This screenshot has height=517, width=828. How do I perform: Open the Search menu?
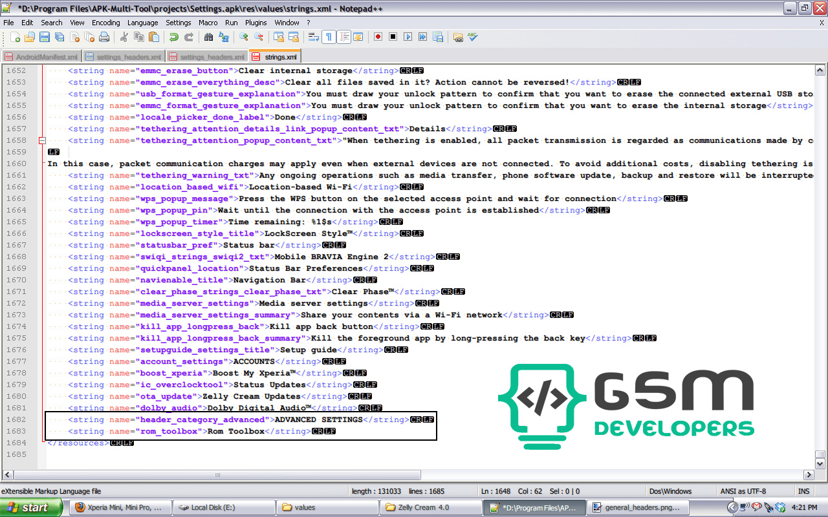52,23
